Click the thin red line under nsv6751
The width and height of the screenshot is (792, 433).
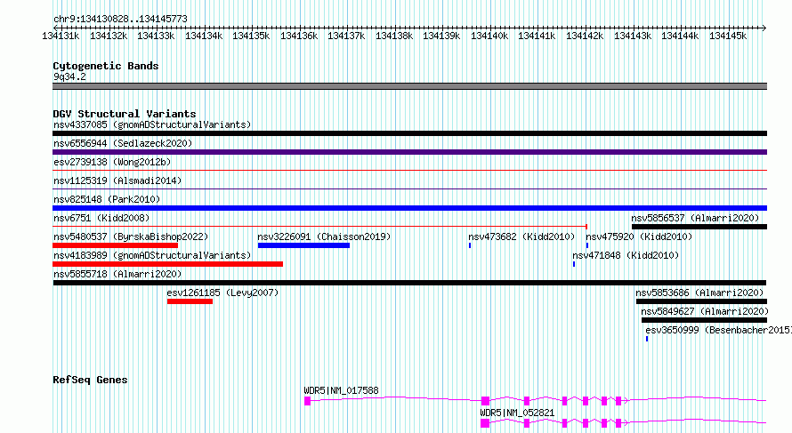[319, 227]
